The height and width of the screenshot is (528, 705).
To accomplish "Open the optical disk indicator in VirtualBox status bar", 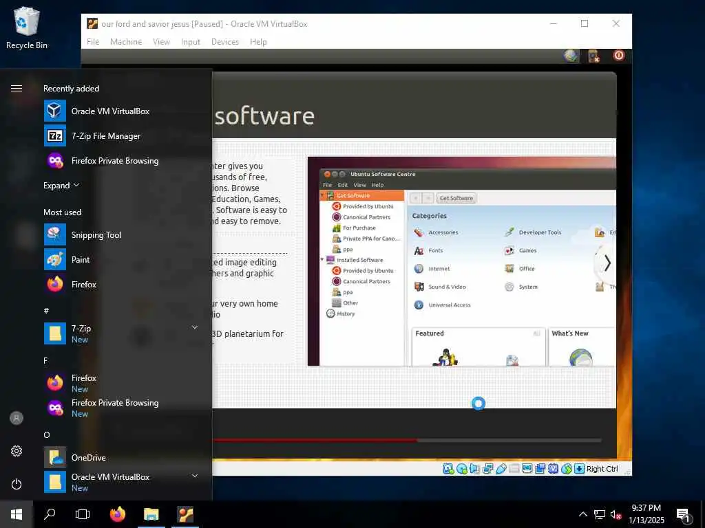I will 462,469.
